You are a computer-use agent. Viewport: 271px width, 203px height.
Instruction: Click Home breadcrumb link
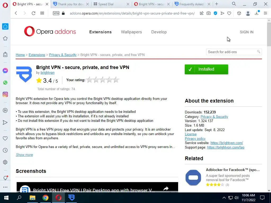[x=20, y=55]
